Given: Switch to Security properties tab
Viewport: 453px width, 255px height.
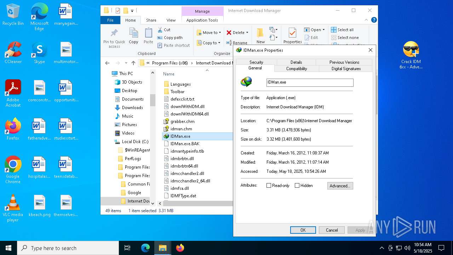Looking at the screenshot, I should pyautogui.click(x=256, y=62).
